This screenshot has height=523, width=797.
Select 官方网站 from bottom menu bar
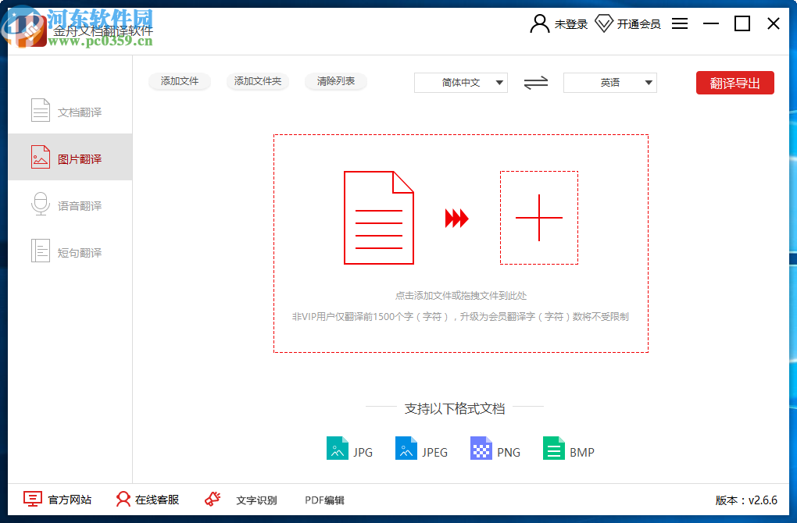pyautogui.click(x=31, y=498)
